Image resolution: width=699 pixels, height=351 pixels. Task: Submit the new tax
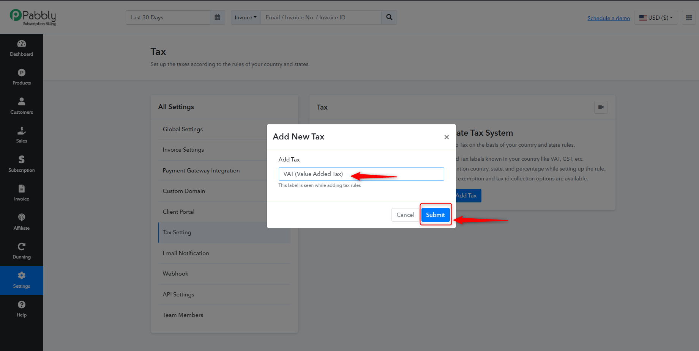[x=435, y=215]
